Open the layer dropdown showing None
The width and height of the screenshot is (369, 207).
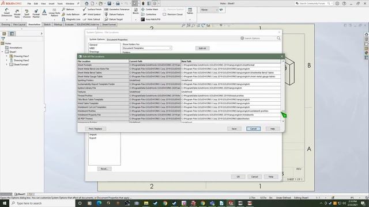[209, 10]
